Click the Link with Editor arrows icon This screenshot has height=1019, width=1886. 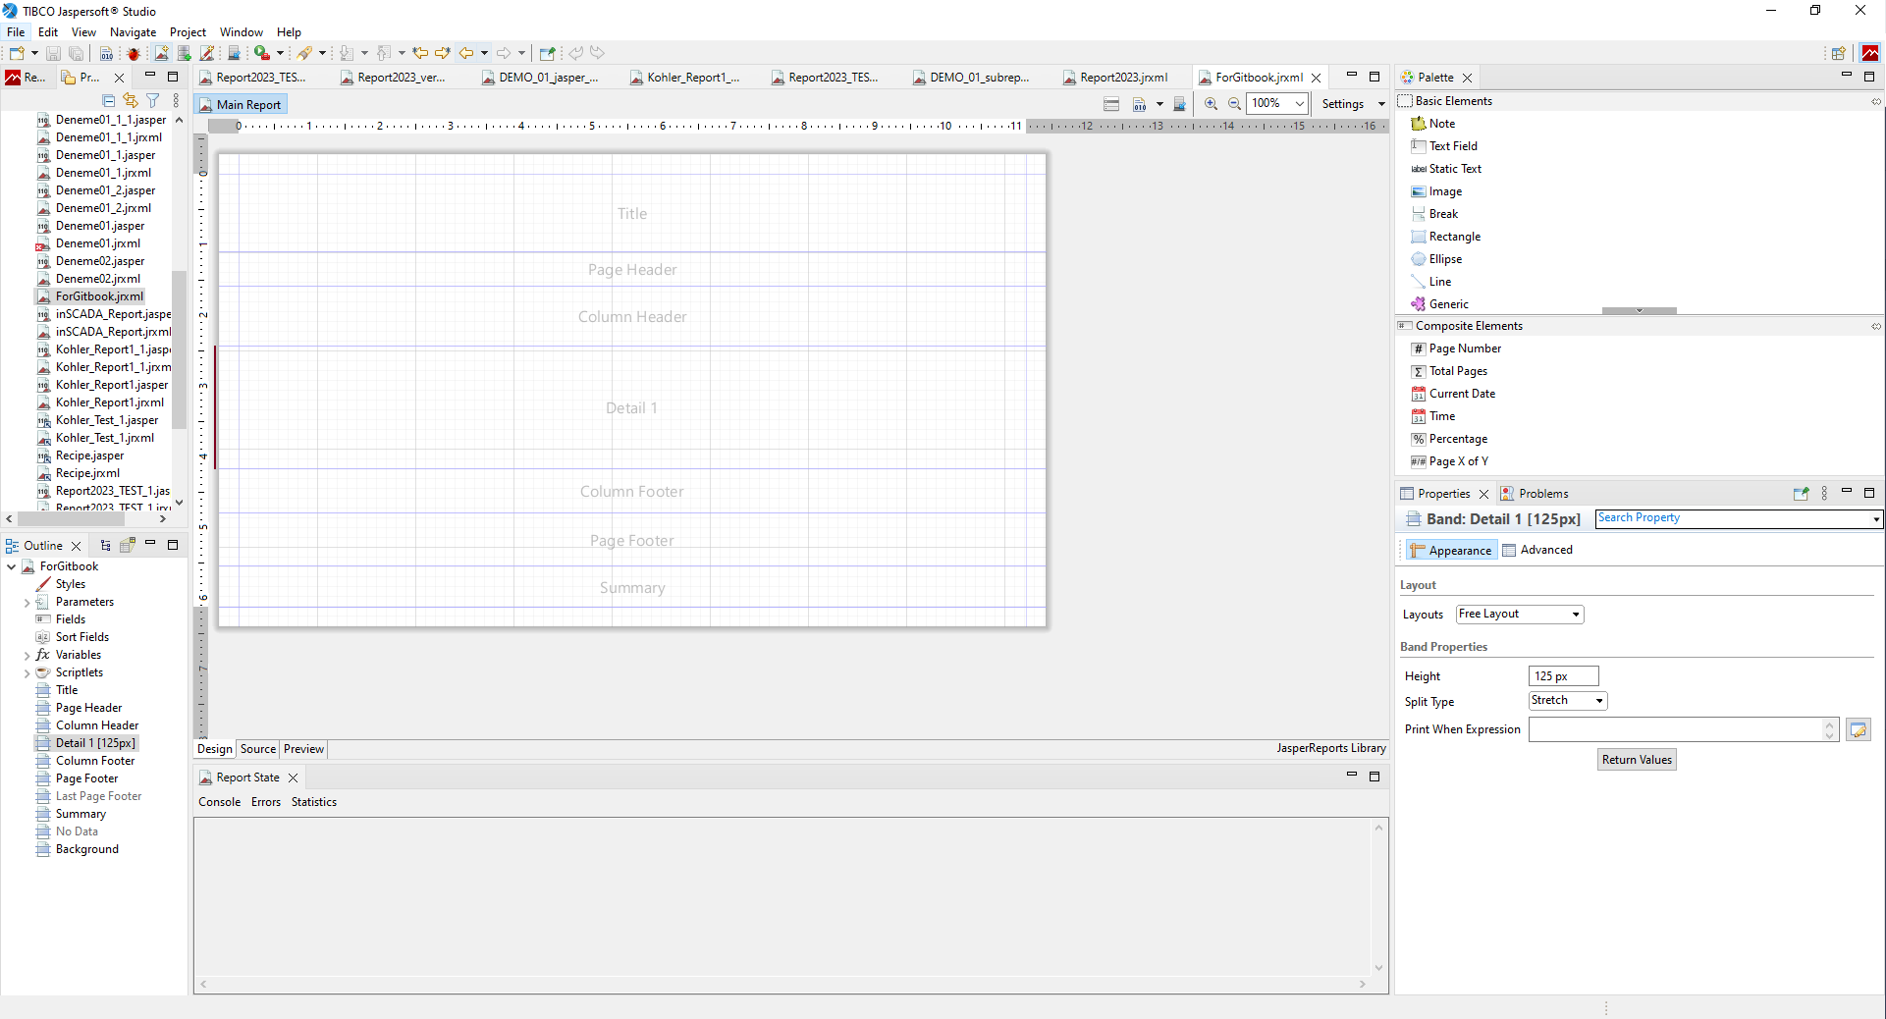click(x=131, y=100)
